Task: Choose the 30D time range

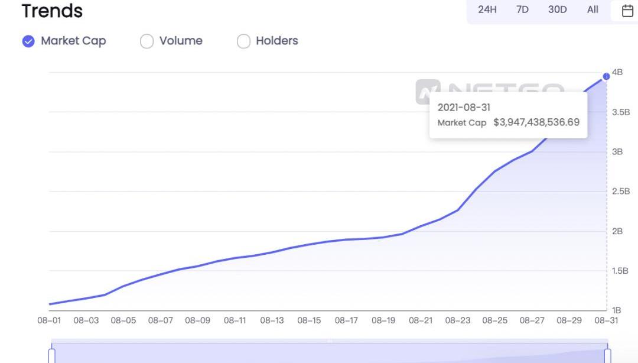Action: tap(557, 9)
